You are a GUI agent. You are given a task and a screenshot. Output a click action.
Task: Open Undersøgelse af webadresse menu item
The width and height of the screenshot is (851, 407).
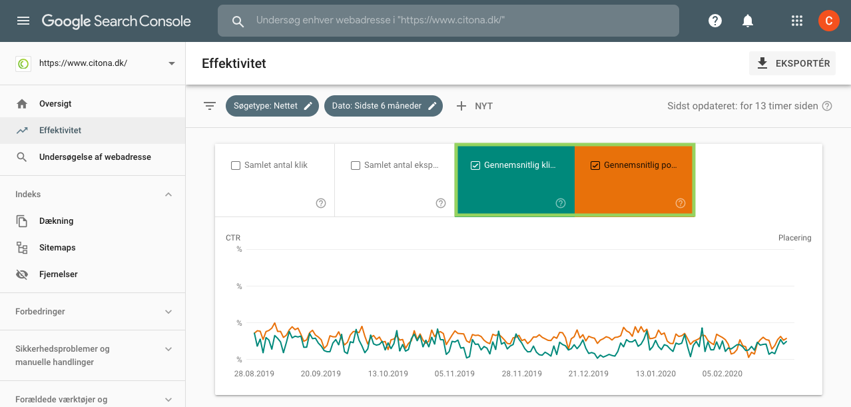coord(93,157)
